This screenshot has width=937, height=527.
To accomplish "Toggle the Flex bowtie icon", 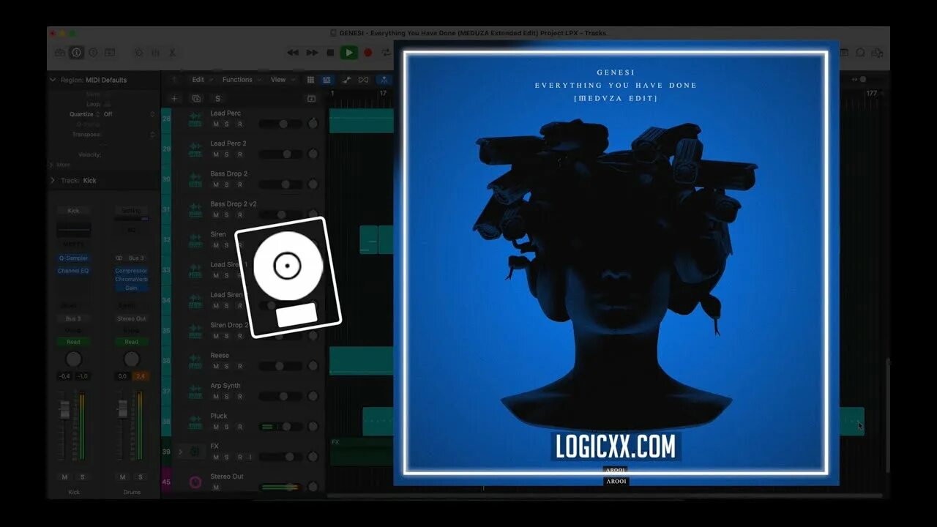I will coord(363,80).
